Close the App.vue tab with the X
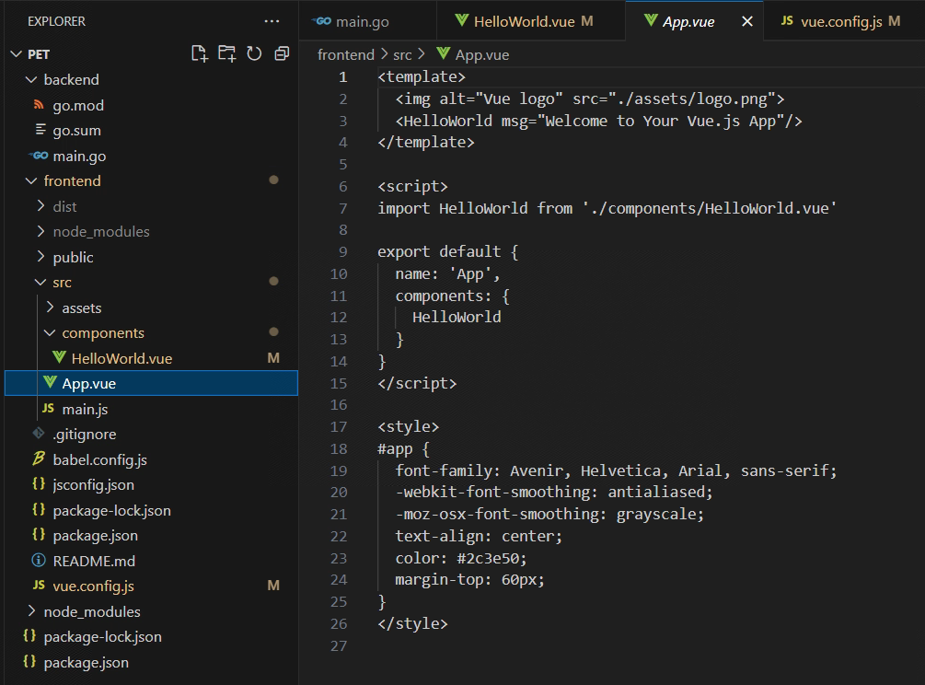The height and width of the screenshot is (685, 925). pos(746,21)
